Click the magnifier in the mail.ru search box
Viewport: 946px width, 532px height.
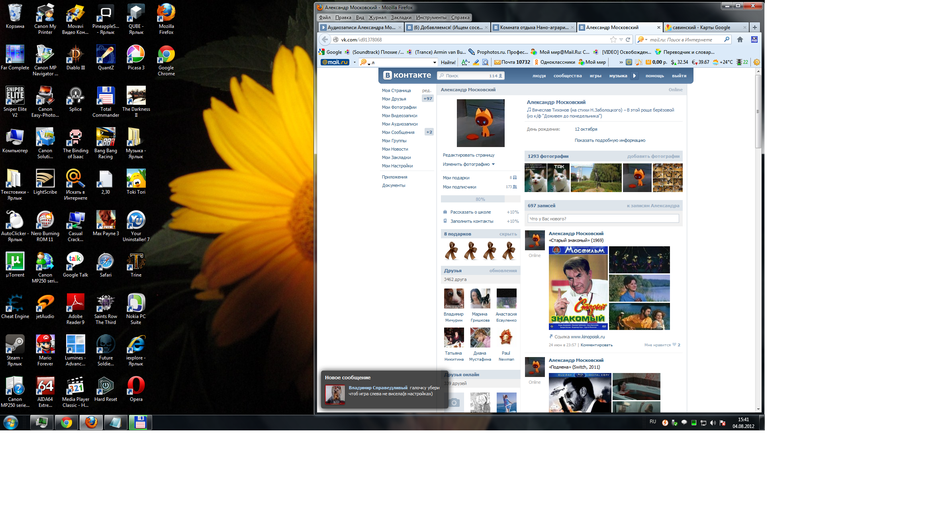coord(727,39)
